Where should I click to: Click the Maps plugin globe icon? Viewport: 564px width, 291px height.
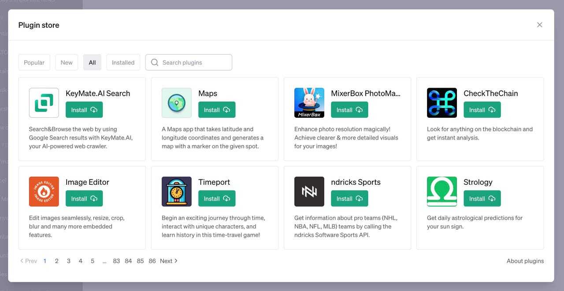pos(177,103)
